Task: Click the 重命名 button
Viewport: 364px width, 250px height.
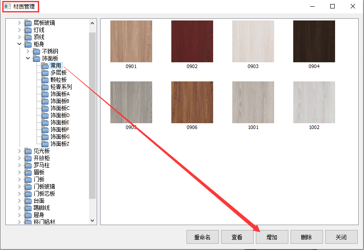Action: (x=202, y=237)
